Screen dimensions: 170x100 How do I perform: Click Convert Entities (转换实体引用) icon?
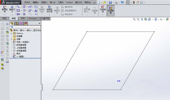click(x=49, y=9)
